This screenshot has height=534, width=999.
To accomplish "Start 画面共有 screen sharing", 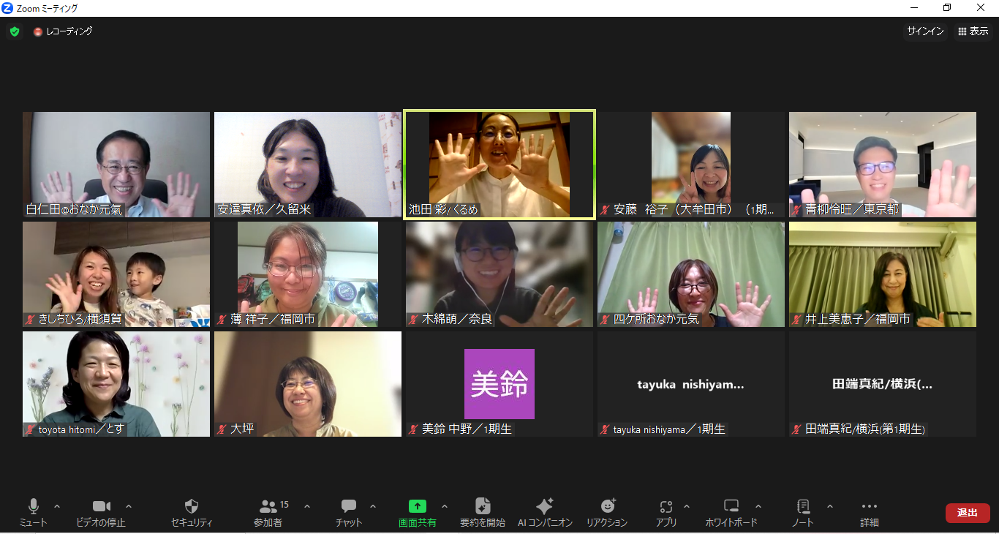I will click(418, 513).
